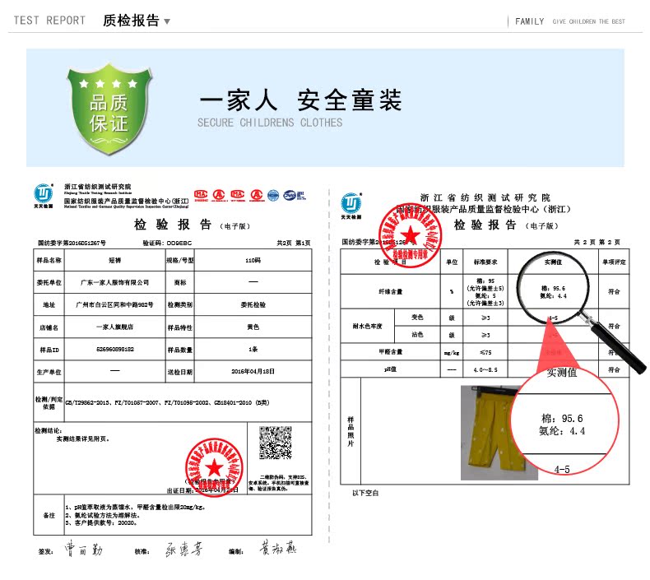Click the enlarged 棉: 95.6 value in red circle
Image resolution: width=650 pixels, height=580 pixels.
coord(562,418)
